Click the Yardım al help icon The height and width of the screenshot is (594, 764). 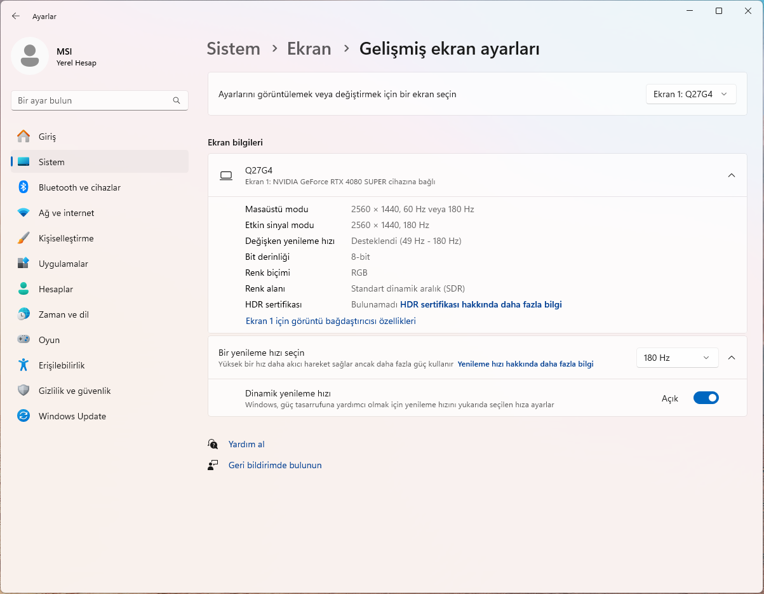(x=213, y=444)
